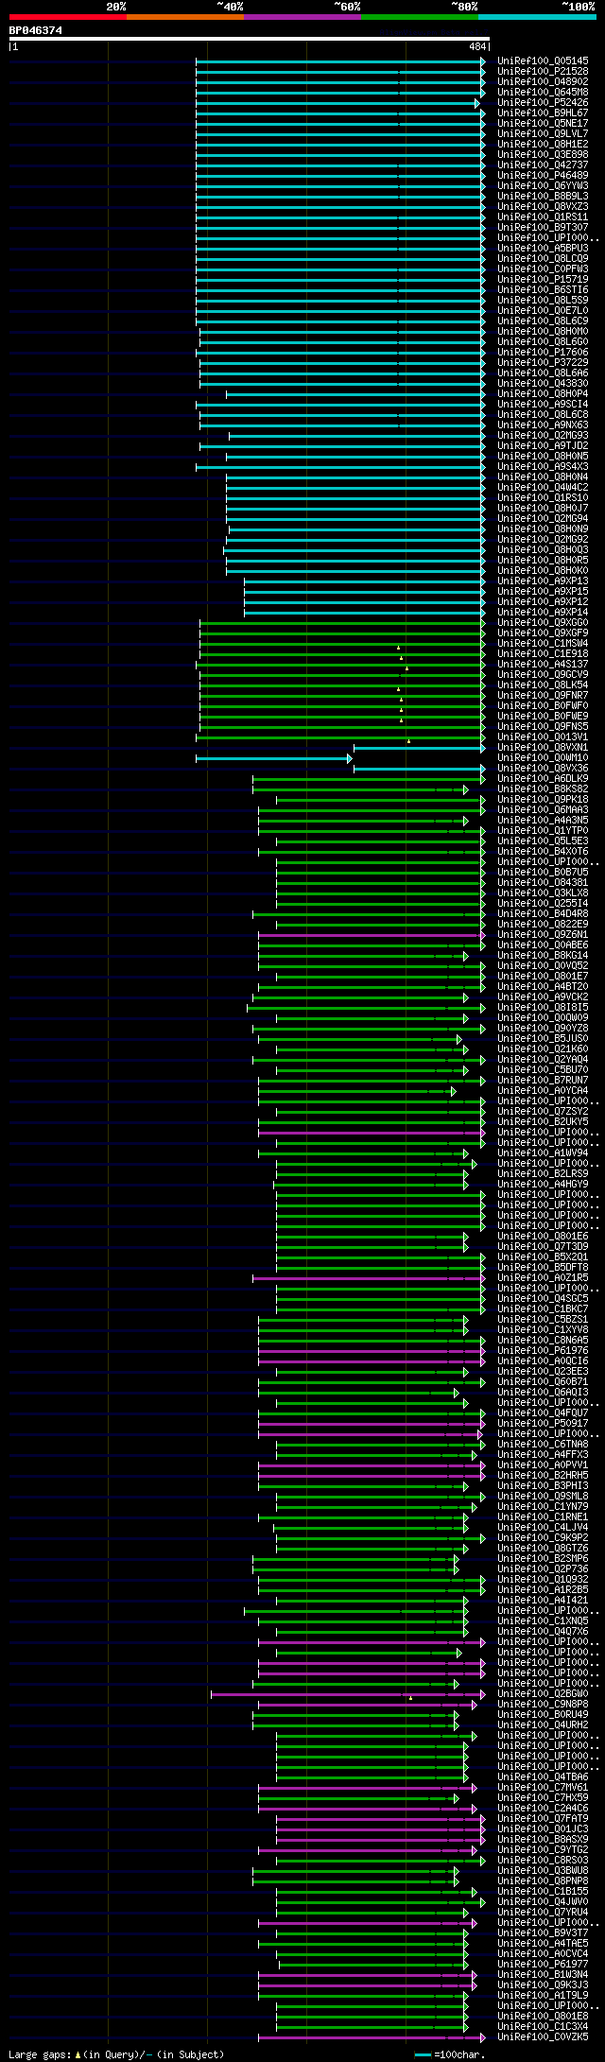605x2062 pixels.
Task: Click the purple alignment bar for UniRef100_Q2BGW0
Action: tap(348, 1694)
